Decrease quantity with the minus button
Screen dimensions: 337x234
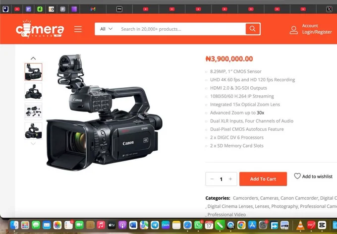[x=212, y=179]
